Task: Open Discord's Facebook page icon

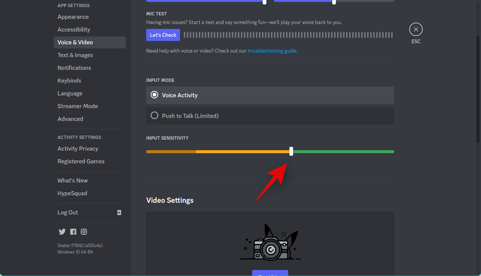Action: coord(73,232)
